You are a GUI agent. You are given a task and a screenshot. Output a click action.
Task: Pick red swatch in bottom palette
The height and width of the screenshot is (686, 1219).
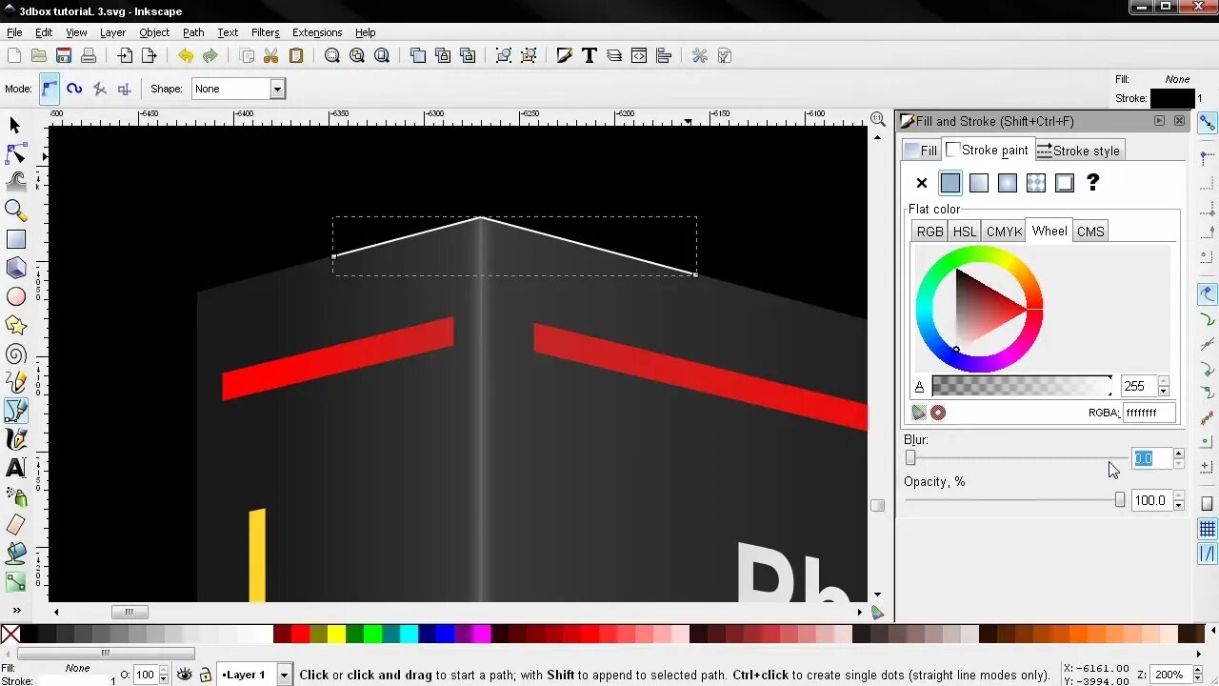click(x=300, y=634)
